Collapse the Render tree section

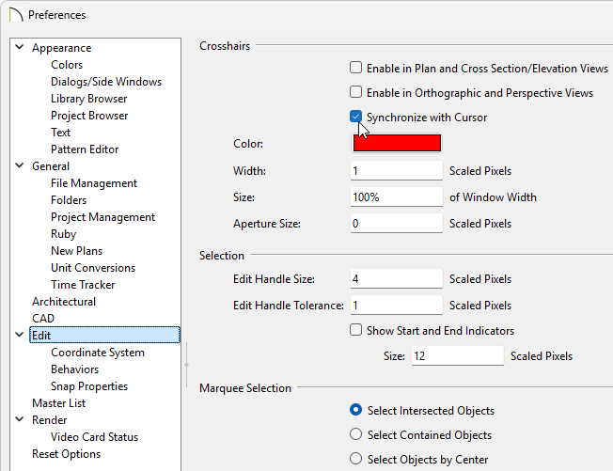click(19, 419)
